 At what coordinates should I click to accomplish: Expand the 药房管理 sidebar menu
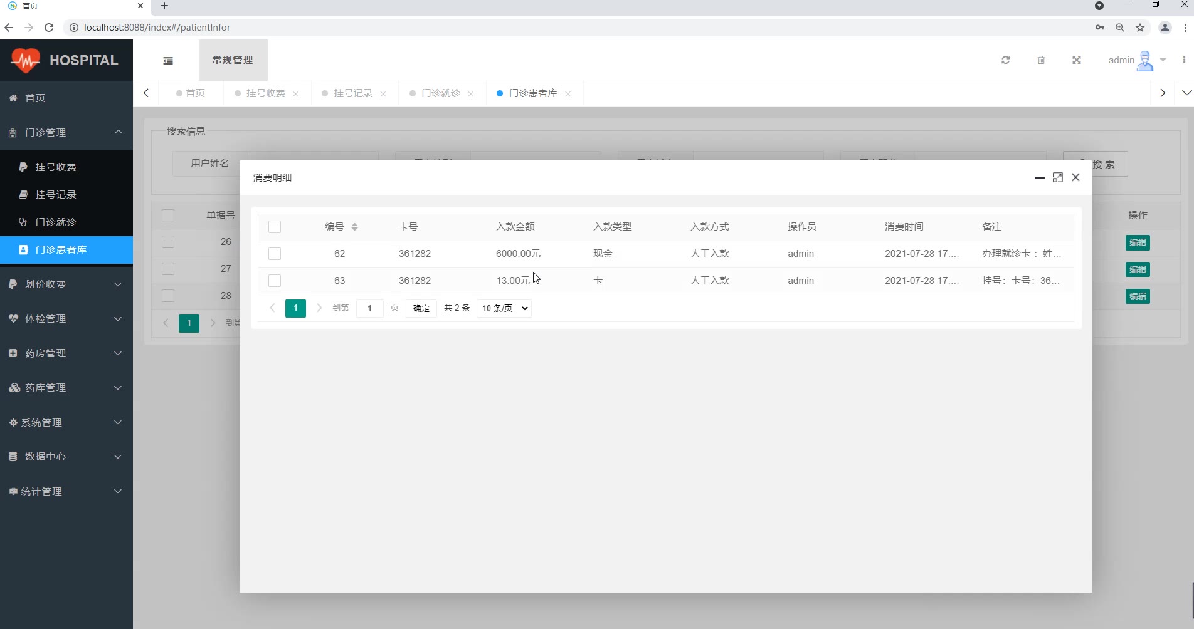click(x=66, y=353)
